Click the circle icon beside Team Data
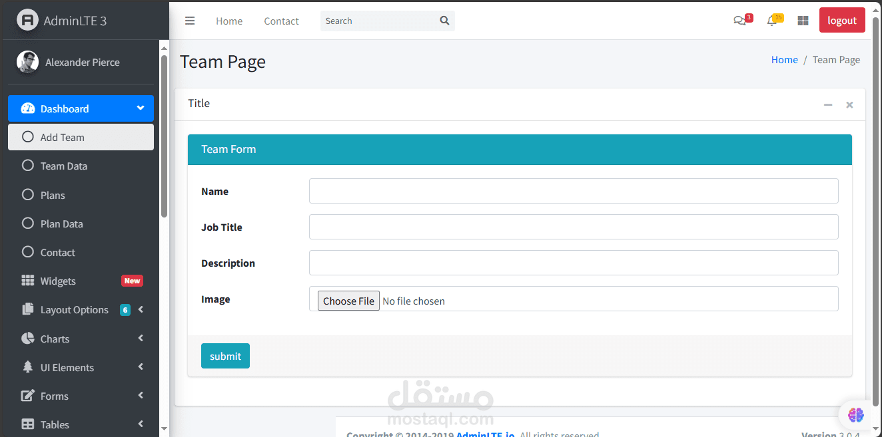The width and height of the screenshot is (882, 437). tap(28, 165)
